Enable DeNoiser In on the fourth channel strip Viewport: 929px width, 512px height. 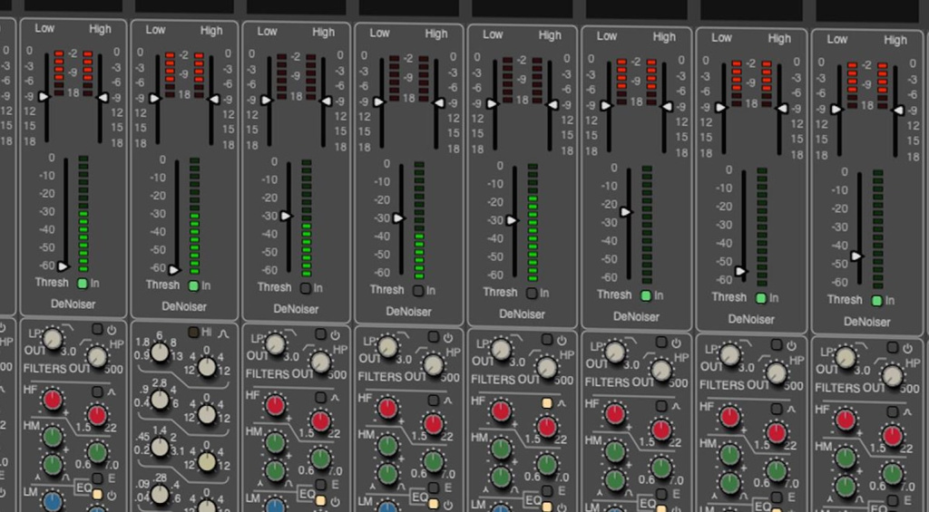418,291
